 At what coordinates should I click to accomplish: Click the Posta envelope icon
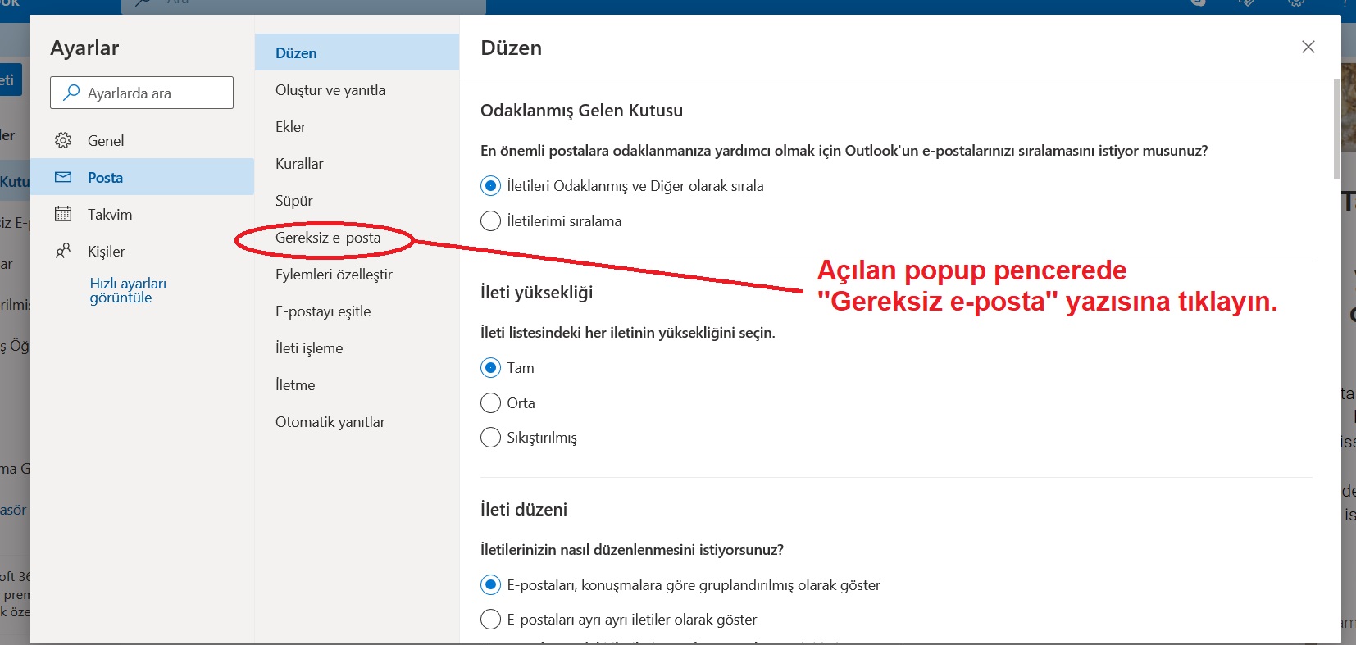(x=63, y=177)
